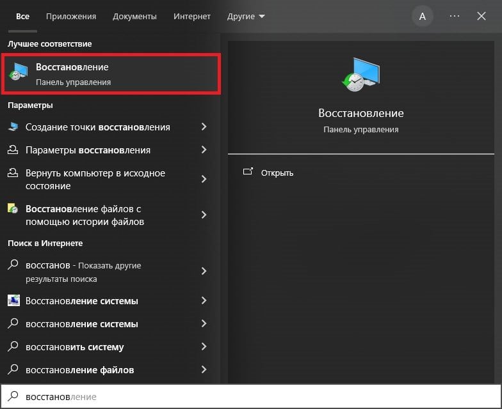Expand arrow for Вернуть компьютер в исходное состояние

tap(204, 179)
